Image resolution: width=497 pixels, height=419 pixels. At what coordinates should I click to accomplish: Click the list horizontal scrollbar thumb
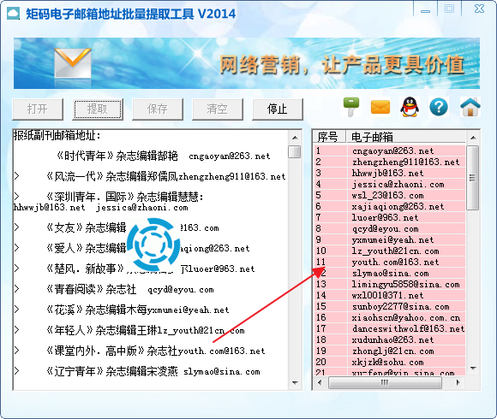[x=385, y=382]
